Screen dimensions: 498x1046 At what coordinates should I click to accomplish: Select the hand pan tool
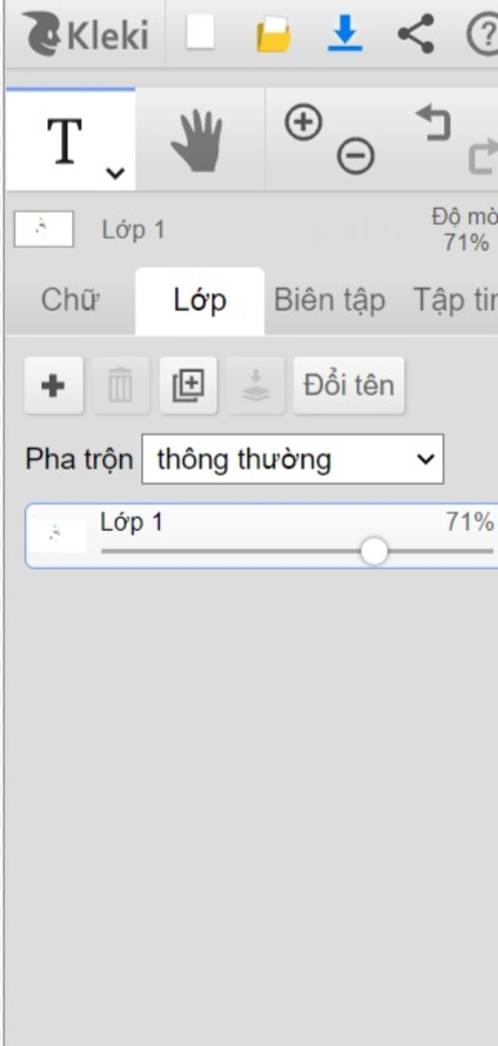(197, 140)
